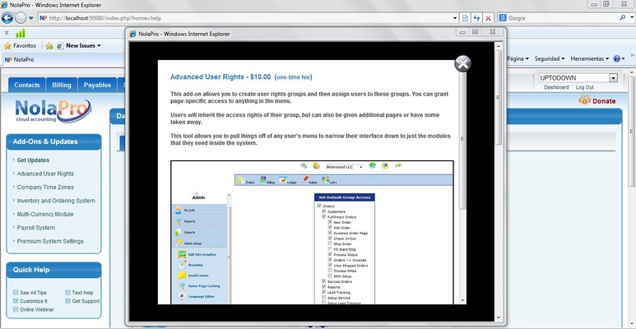Click the NolaPro cloud accounting logo

tap(53, 111)
